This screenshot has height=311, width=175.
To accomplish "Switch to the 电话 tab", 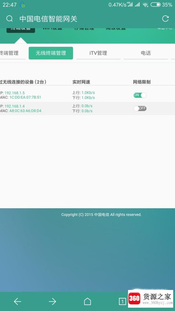I will (146, 53).
